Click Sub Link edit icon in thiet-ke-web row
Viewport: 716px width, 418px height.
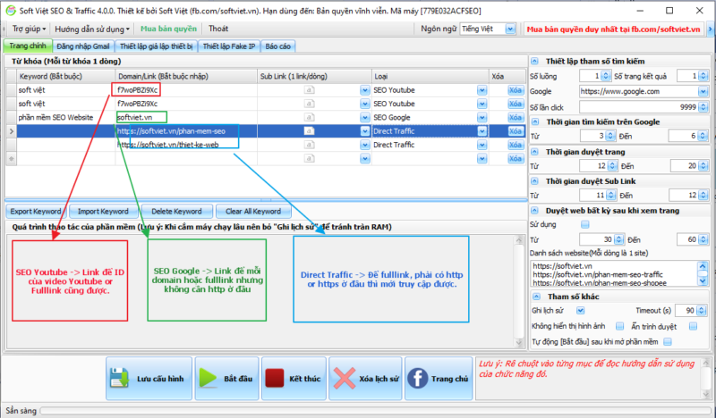click(x=309, y=145)
